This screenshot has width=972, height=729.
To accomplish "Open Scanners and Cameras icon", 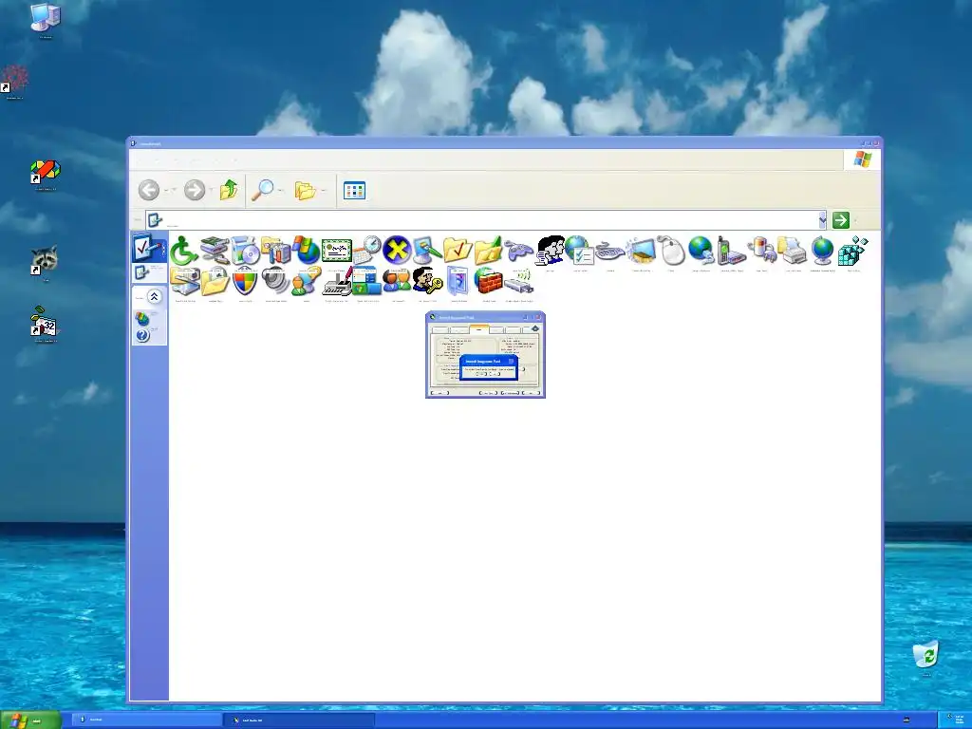I will point(185,281).
